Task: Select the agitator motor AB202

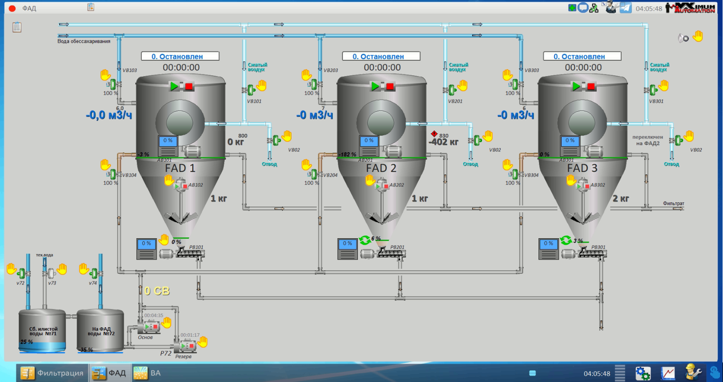Action: (x=382, y=186)
